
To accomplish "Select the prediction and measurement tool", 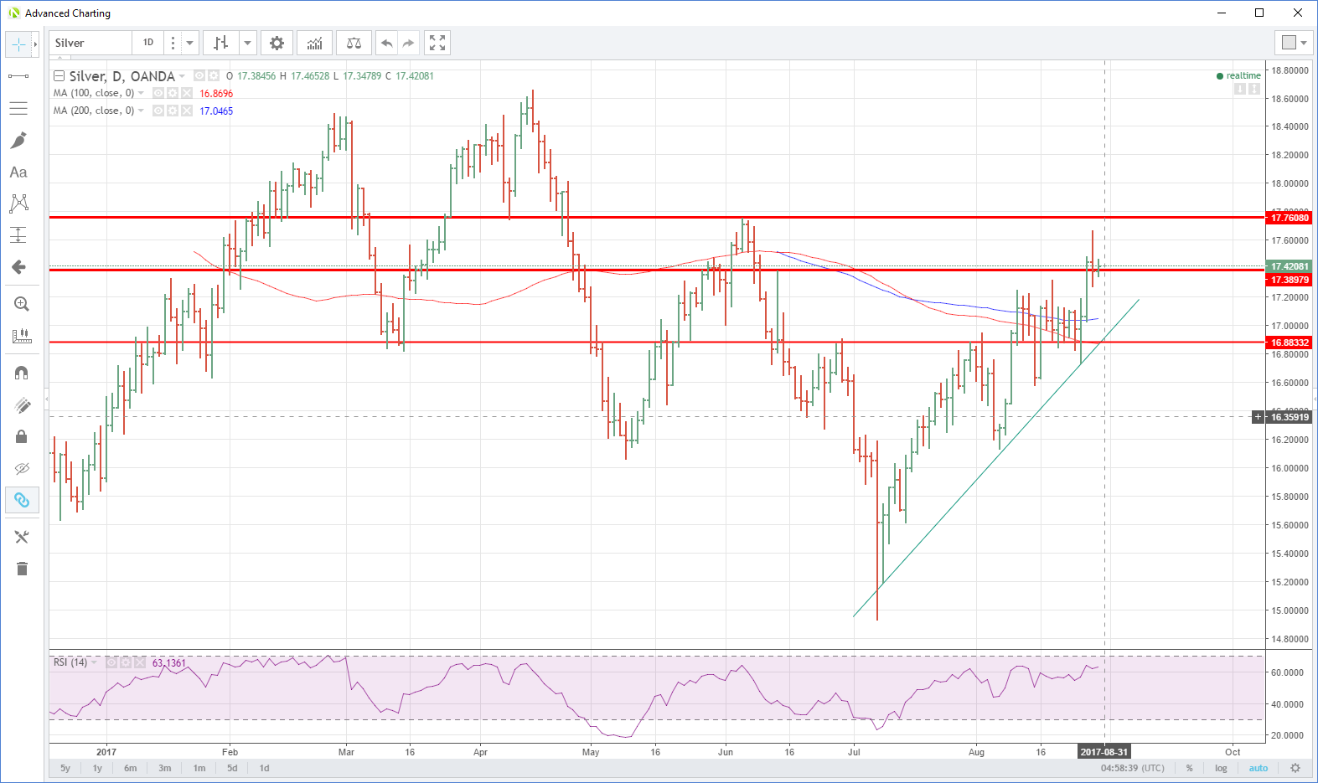I will tap(18, 235).
